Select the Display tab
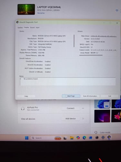The height and width of the screenshot is (162, 121). 26,27
